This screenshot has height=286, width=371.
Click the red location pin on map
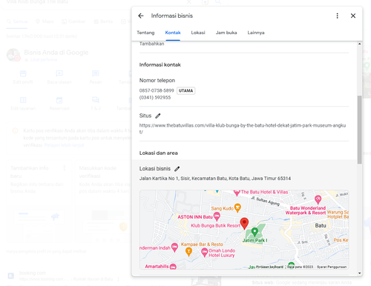[244, 223]
